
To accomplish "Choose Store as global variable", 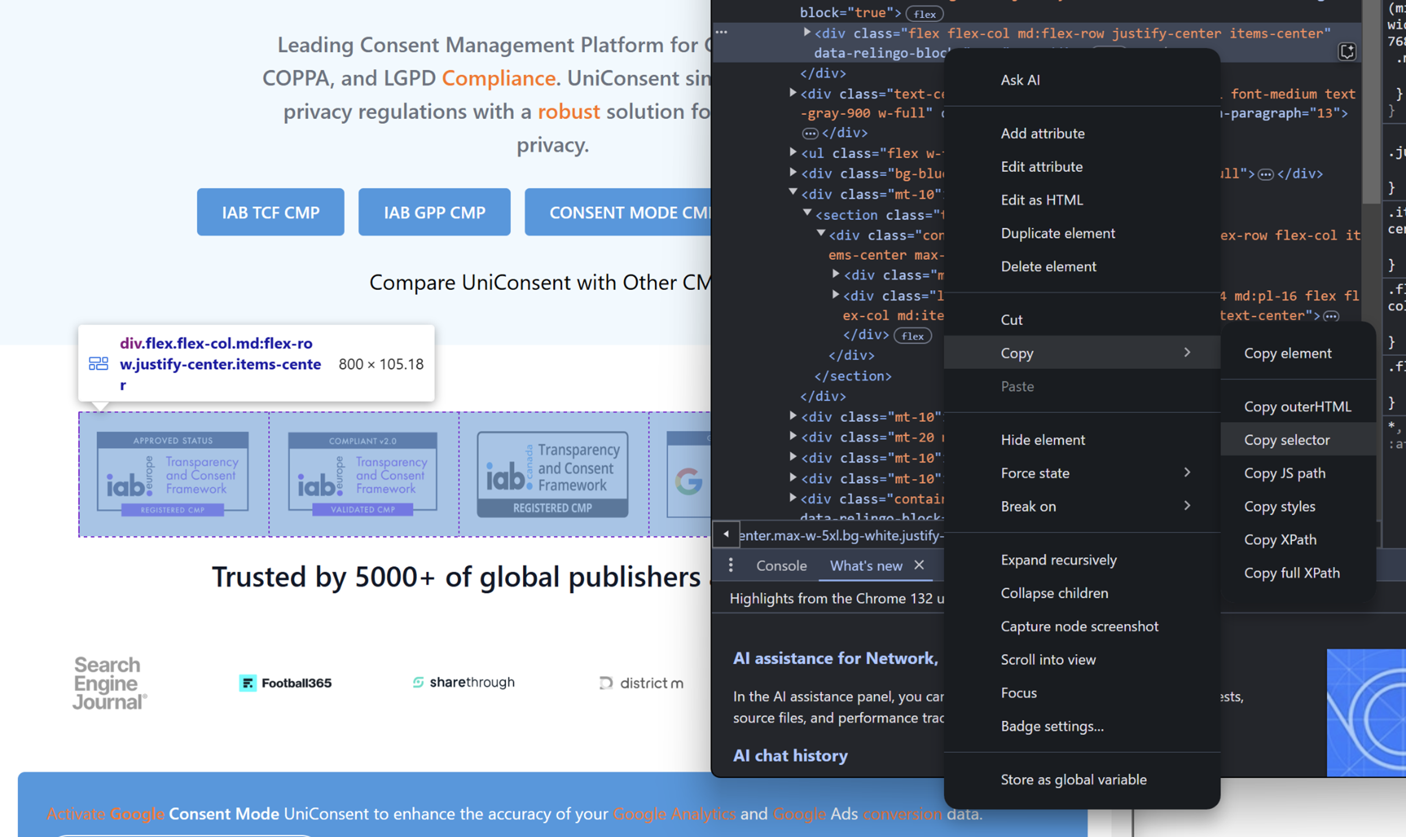I will tap(1082, 780).
